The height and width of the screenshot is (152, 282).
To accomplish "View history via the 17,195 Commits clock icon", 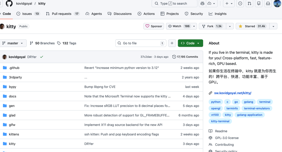I will click(x=174, y=57).
